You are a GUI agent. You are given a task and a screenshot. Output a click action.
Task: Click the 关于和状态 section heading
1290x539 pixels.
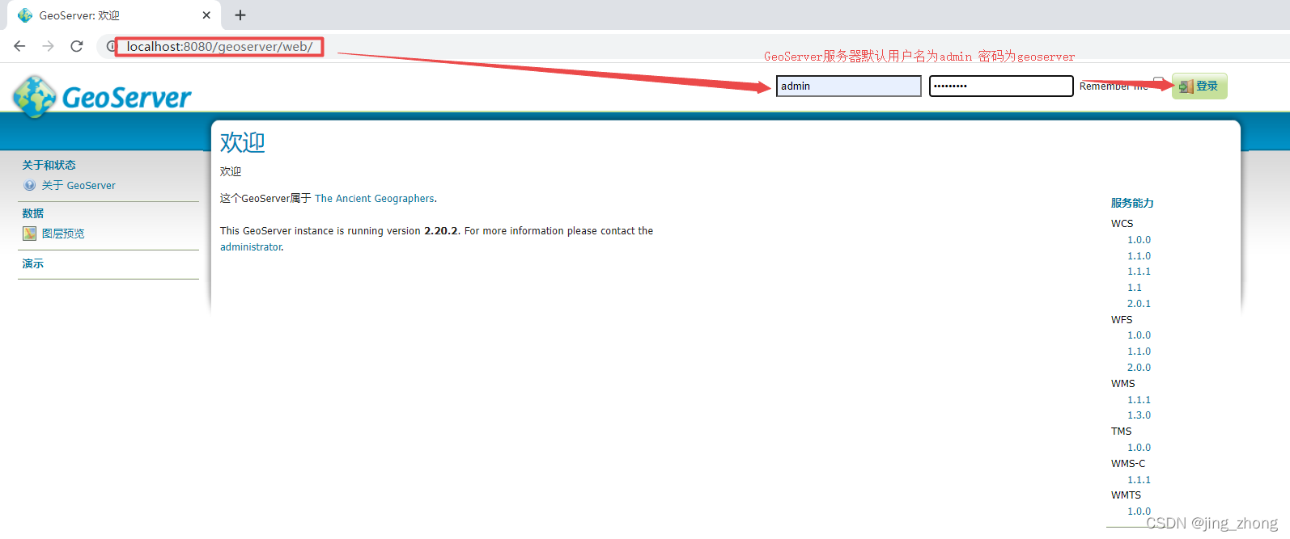[49, 165]
